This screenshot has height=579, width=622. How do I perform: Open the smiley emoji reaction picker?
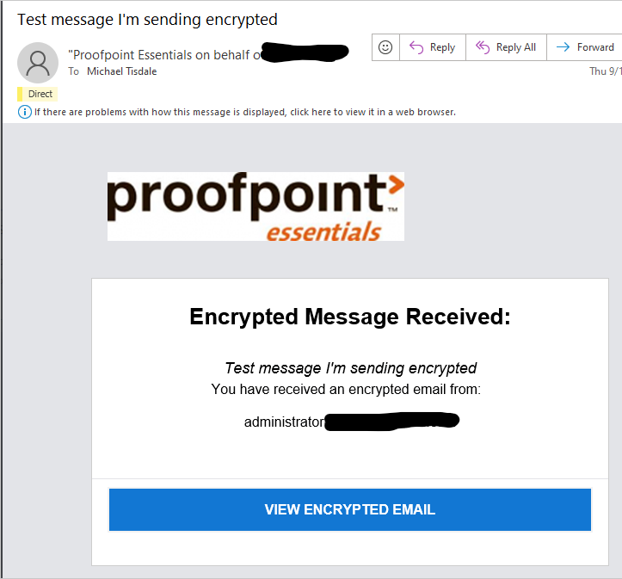[385, 47]
